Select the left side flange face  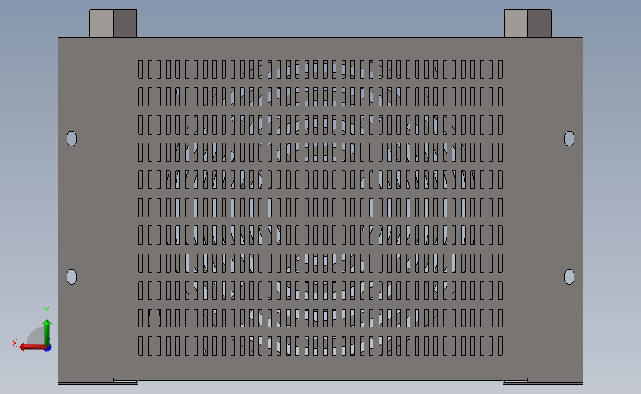[76, 208]
